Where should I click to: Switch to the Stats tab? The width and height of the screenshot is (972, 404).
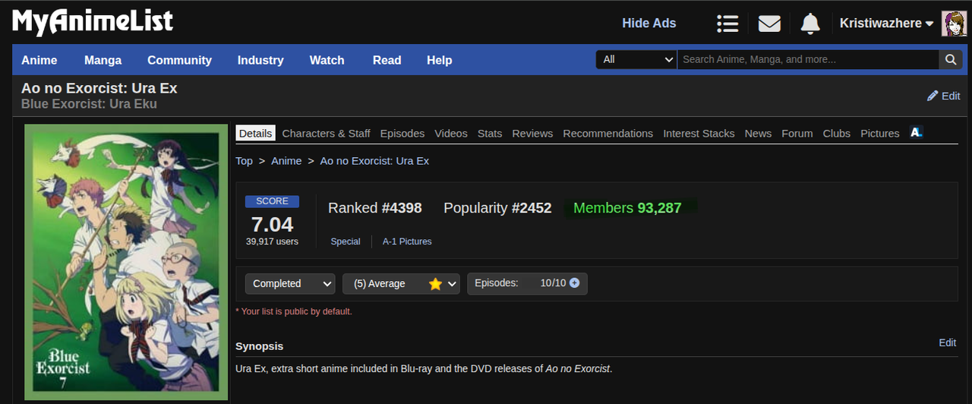[490, 133]
